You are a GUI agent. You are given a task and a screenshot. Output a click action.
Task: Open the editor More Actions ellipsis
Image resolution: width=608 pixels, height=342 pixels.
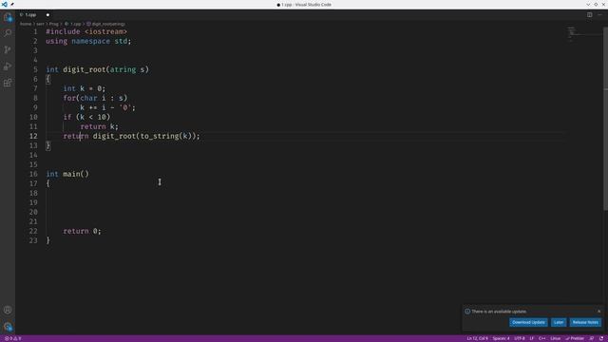pyautogui.click(x=599, y=15)
